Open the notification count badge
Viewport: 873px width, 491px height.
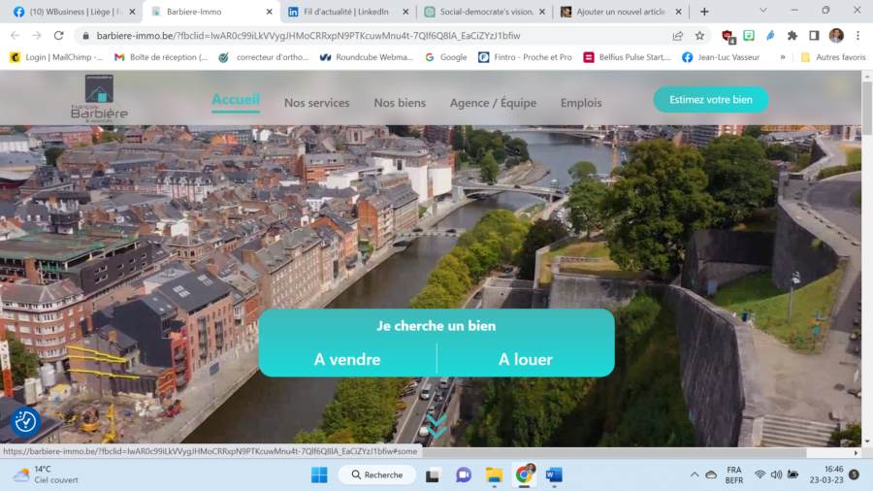coord(854,475)
